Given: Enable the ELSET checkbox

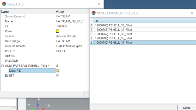Looking at the screenshot, I should pyautogui.click(x=58, y=76).
